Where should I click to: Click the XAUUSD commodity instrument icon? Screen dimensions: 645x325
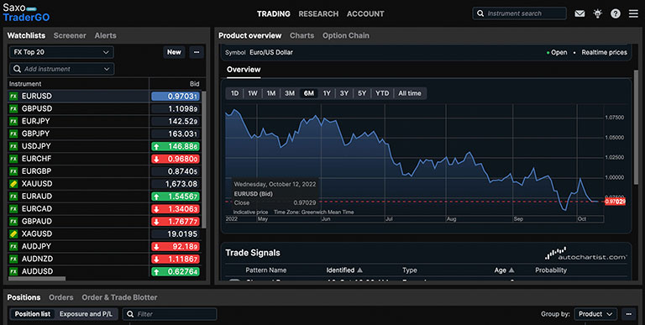point(13,184)
